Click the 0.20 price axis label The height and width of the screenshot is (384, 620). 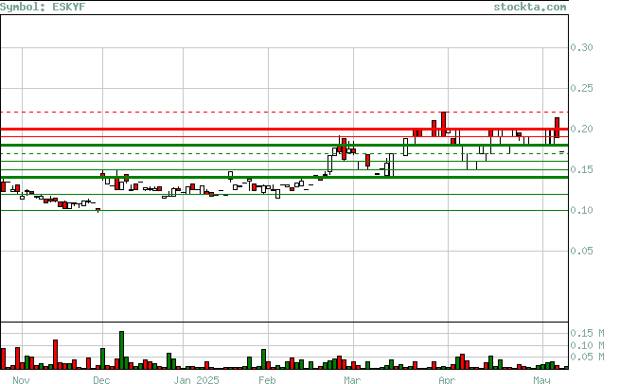coord(581,130)
